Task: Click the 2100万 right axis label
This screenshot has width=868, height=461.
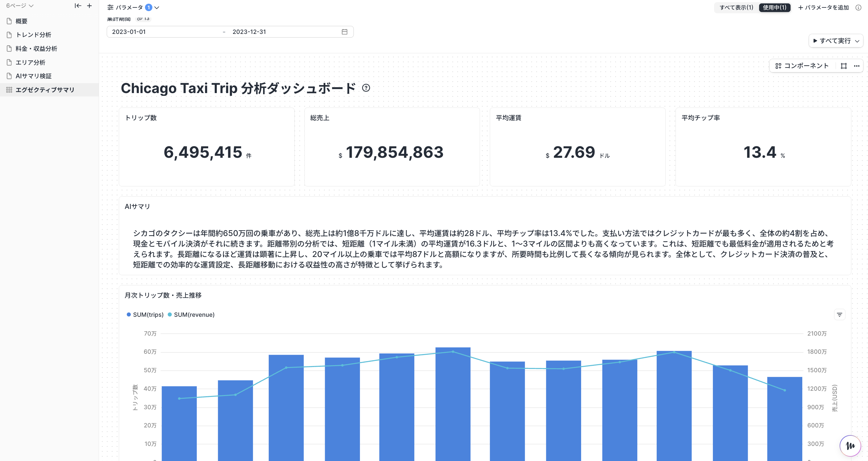Action: coord(817,333)
